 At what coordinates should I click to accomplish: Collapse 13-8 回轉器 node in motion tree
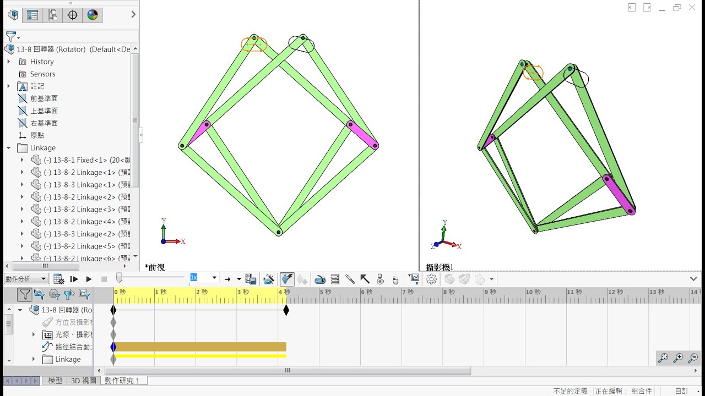pyautogui.click(x=20, y=310)
